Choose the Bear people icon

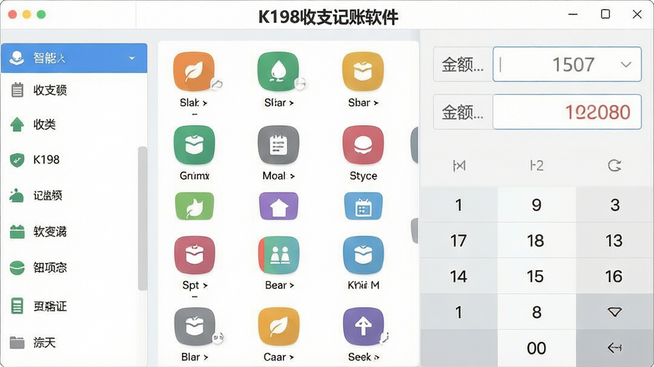pos(279,255)
